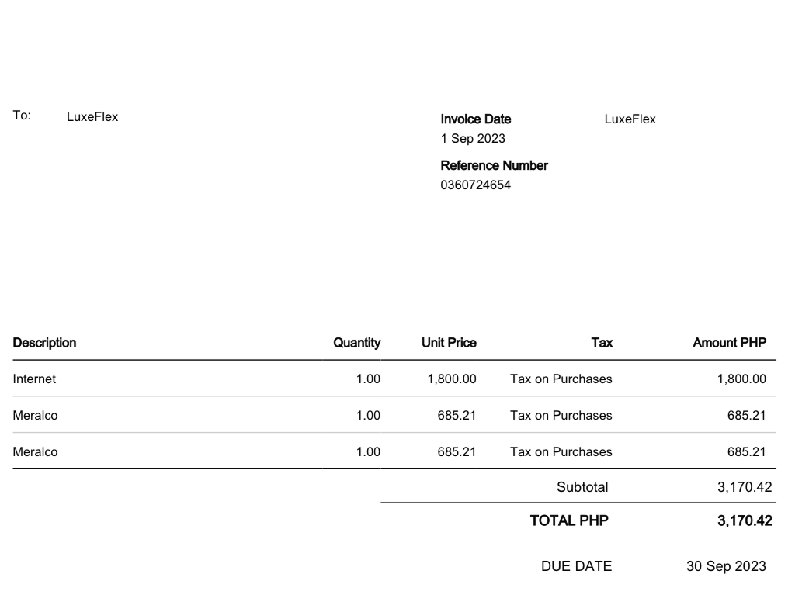Screen dimensions: 802x605
Task: Click the Invoice Date label
Action: tap(475, 119)
